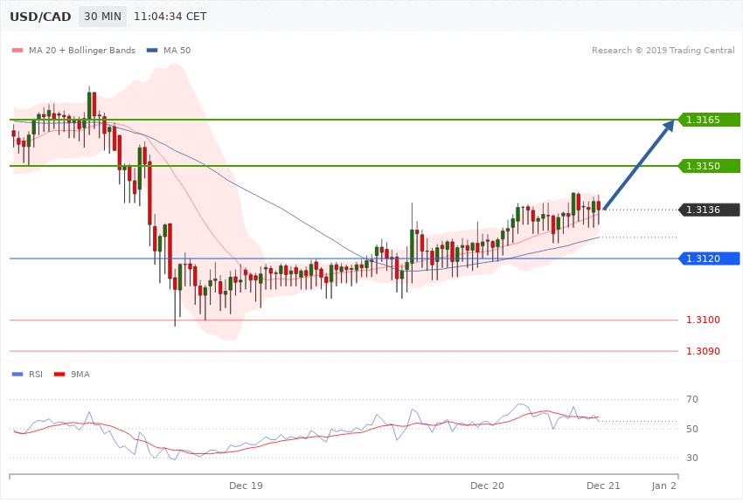Click the green 1.3150 price tag
Image resolution: width=743 pixels, height=503 pixels.
708,166
